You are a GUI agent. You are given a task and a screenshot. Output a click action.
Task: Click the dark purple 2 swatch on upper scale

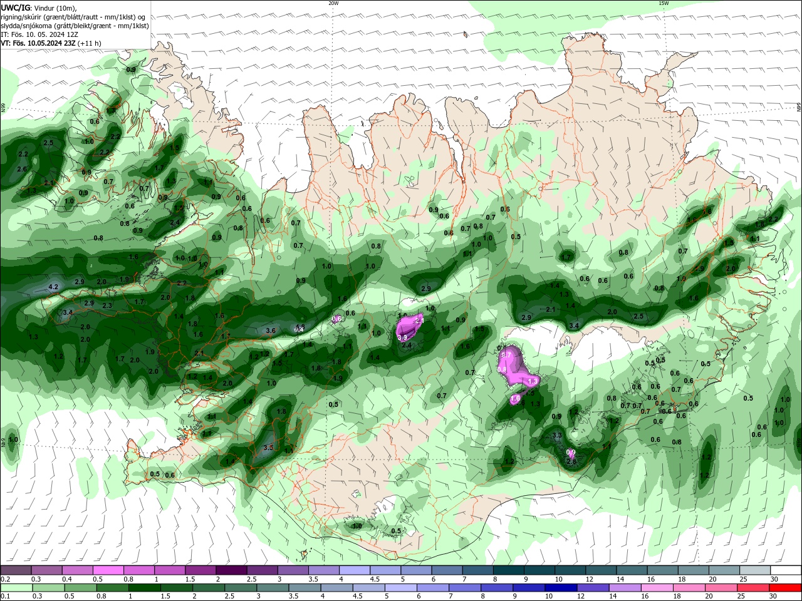tap(231, 570)
